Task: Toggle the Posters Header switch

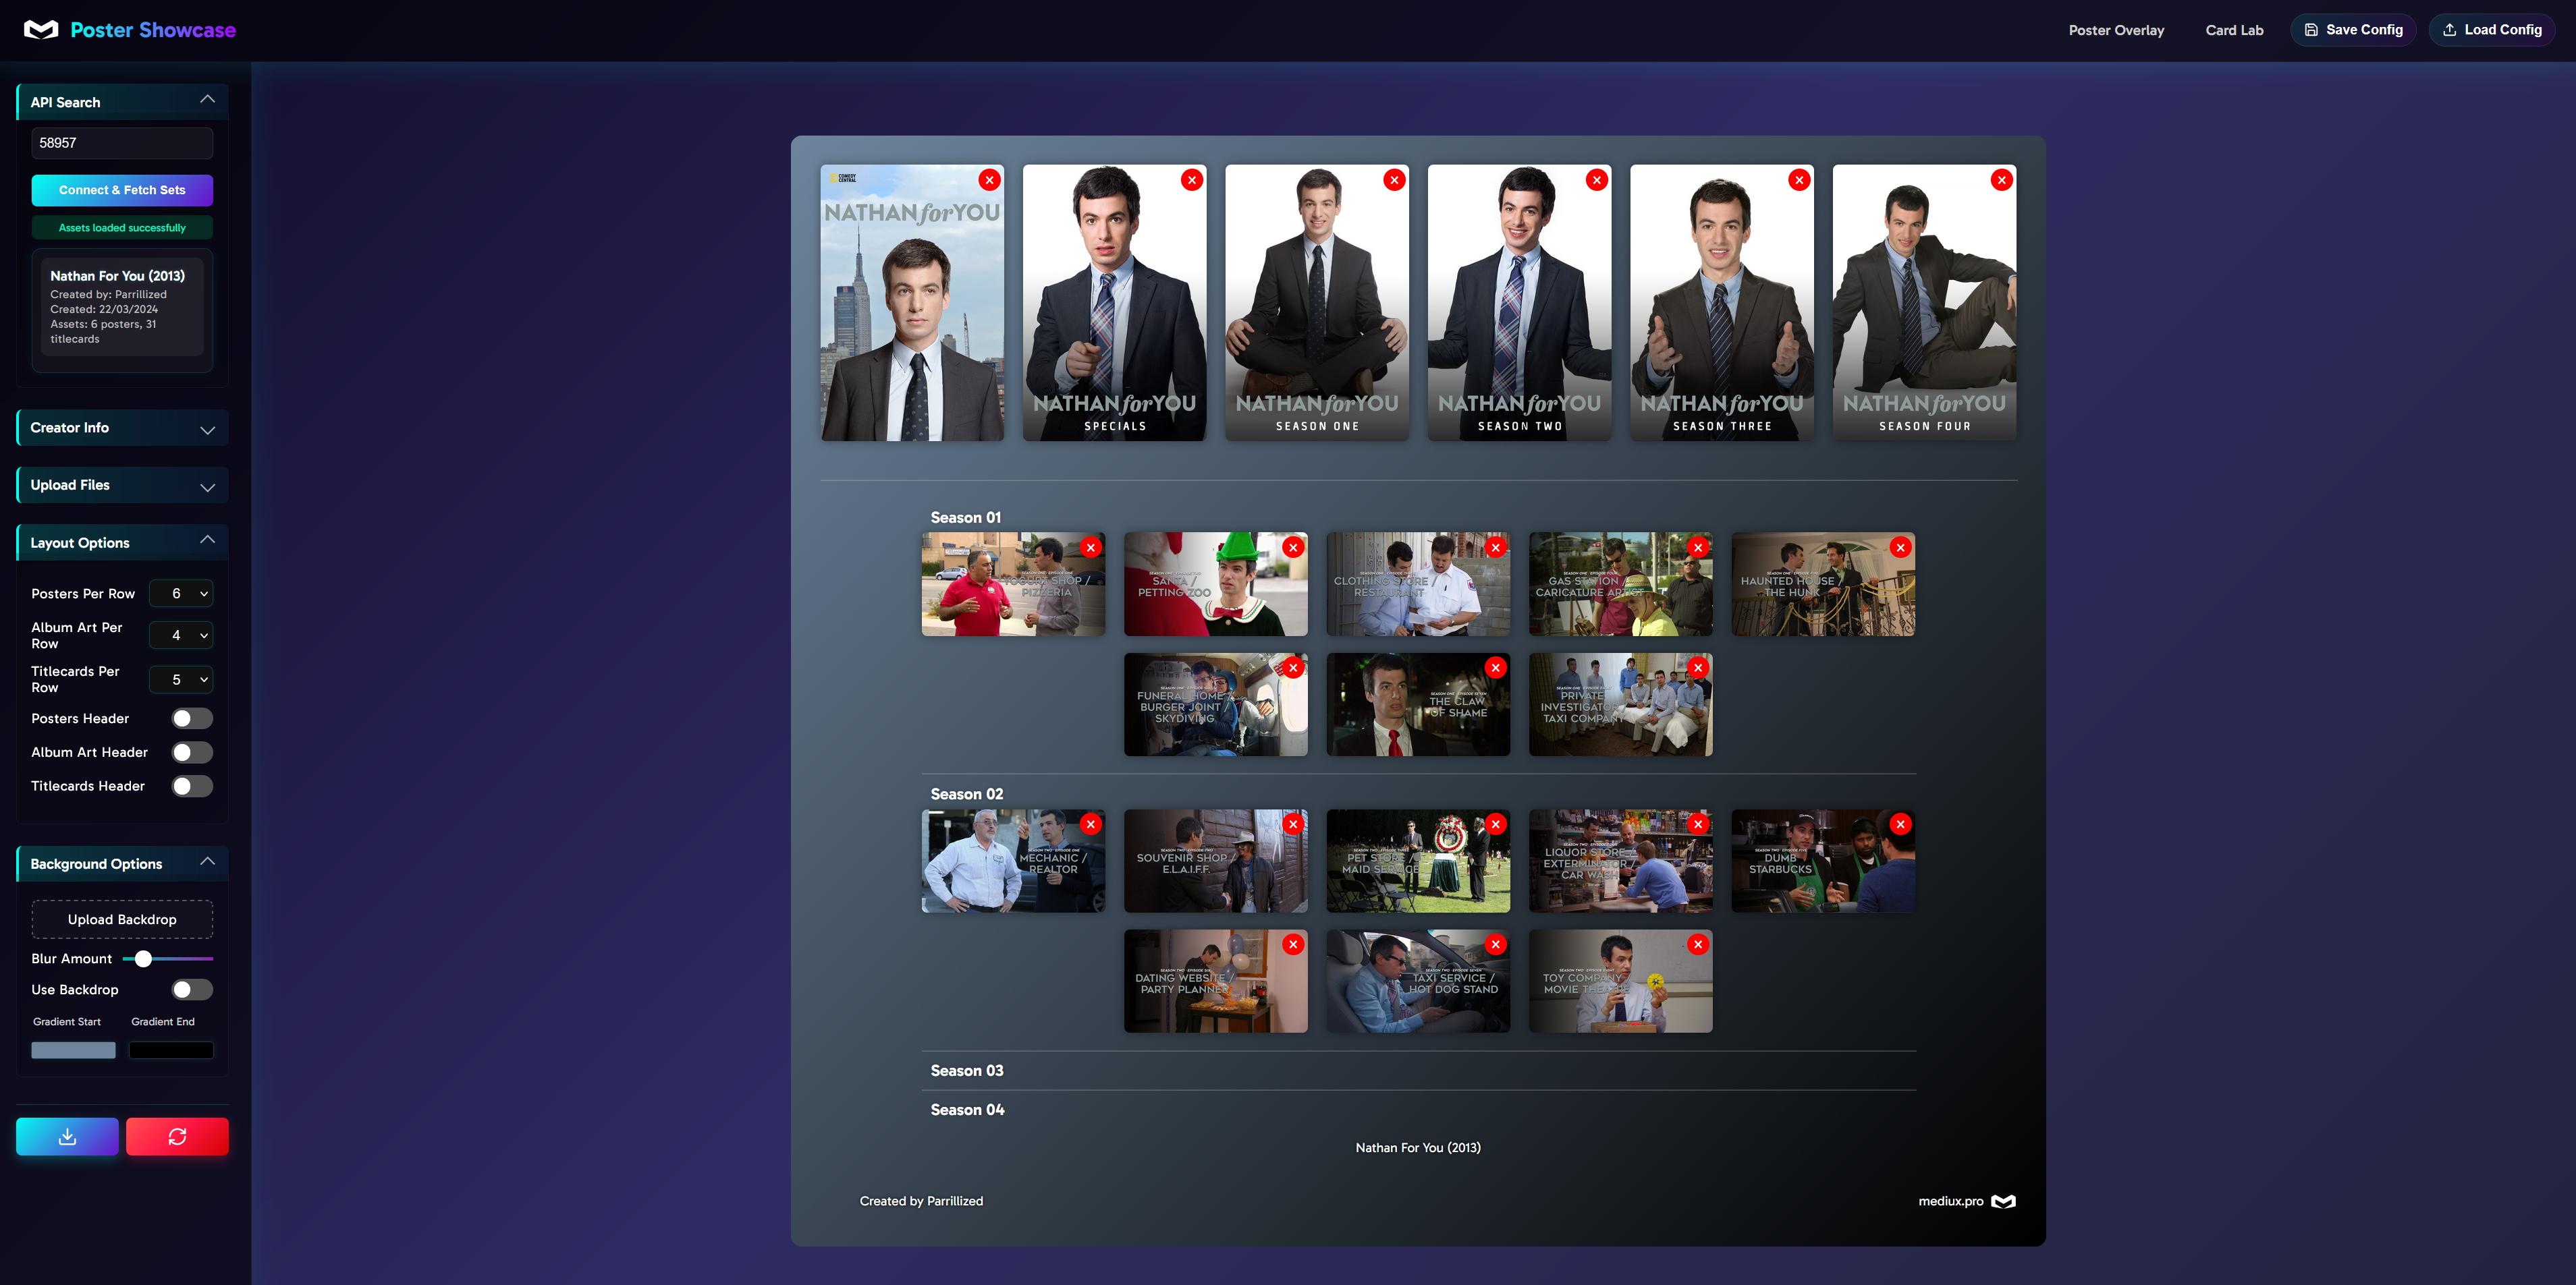Action: [192, 718]
